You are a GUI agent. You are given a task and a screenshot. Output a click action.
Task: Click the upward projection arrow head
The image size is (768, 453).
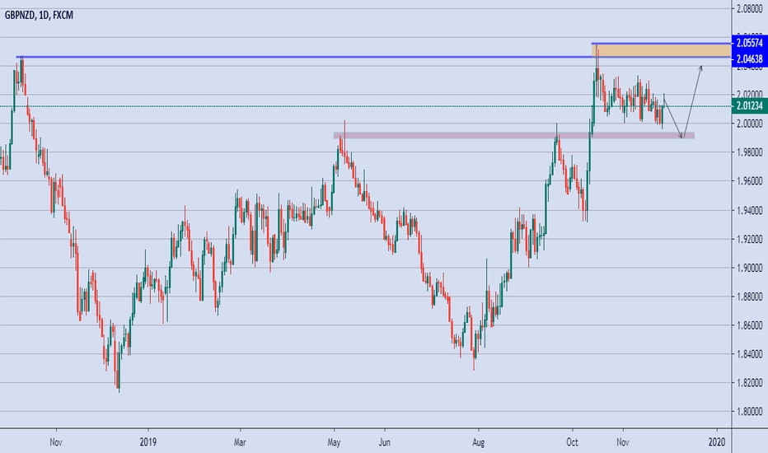pyautogui.click(x=700, y=68)
